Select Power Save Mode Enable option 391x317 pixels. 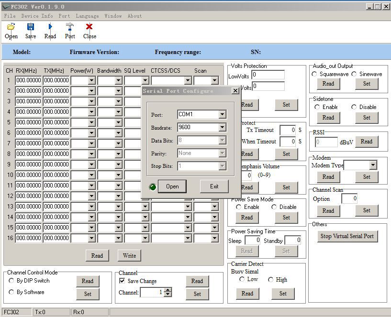(x=238, y=207)
